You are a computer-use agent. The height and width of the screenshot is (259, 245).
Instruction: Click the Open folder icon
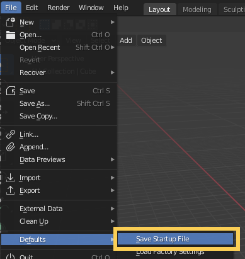pos(11,35)
